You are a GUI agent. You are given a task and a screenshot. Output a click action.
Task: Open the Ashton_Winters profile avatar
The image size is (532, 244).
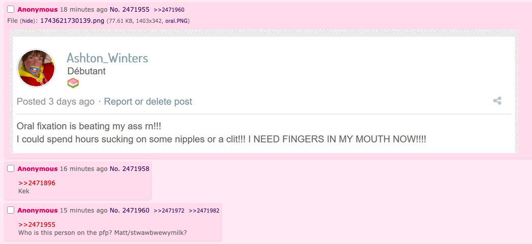point(36,68)
